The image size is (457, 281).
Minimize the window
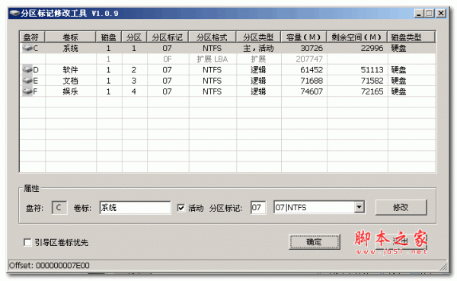(419, 14)
